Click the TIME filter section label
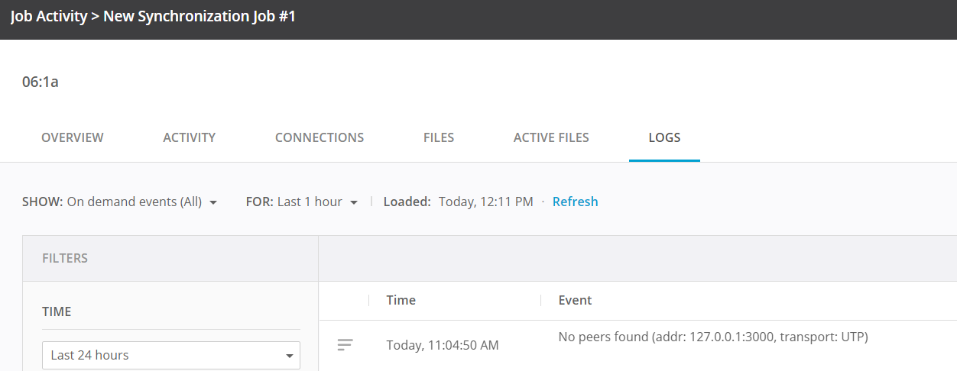The image size is (957, 371). tap(57, 311)
